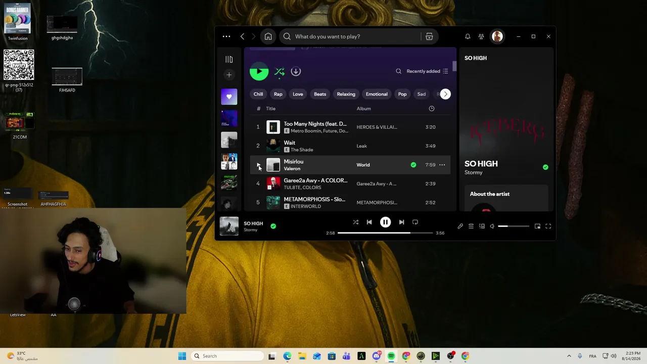Open The Shade artist link
The height and width of the screenshot is (364, 647).
point(302,150)
